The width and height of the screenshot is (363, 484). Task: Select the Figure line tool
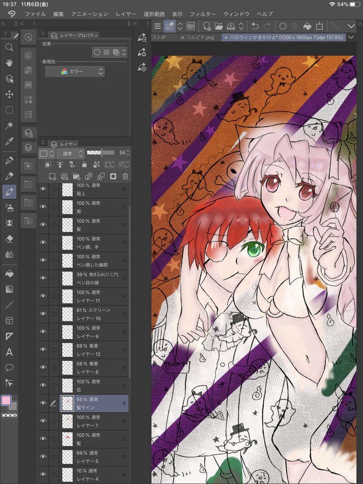(9, 305)
